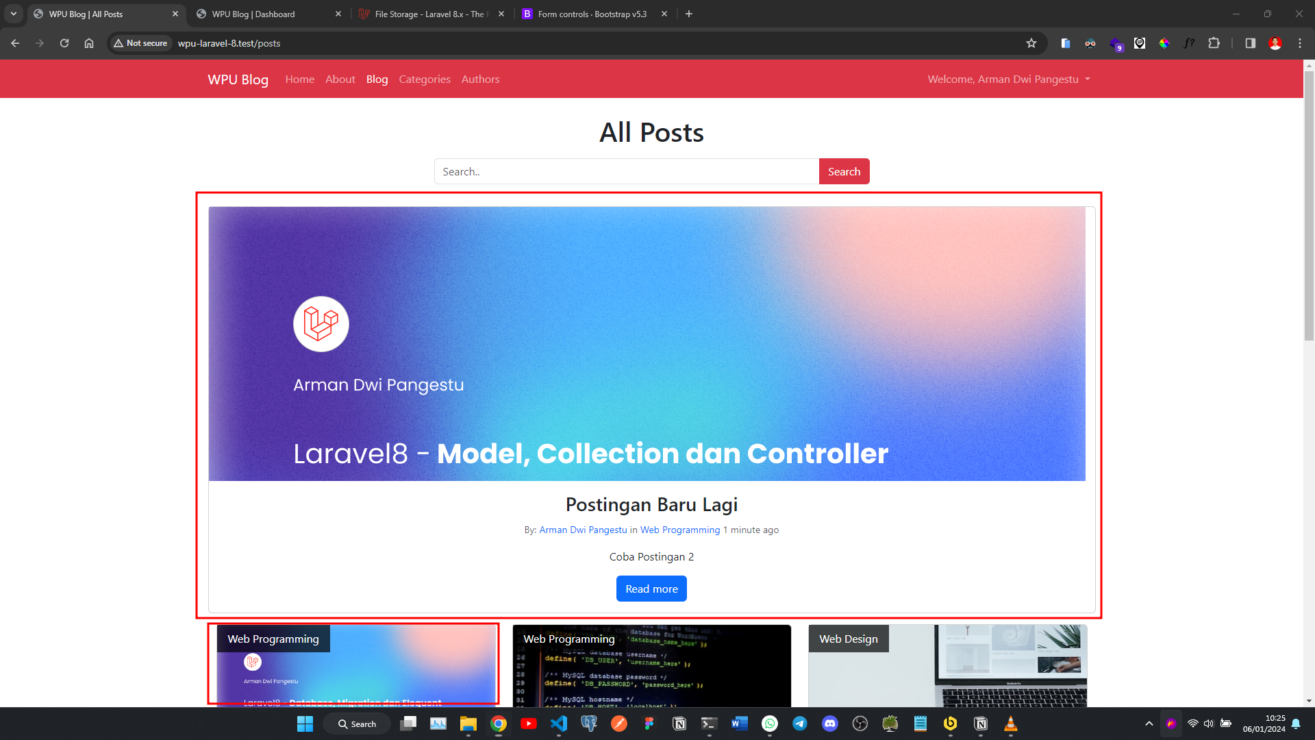Click the Not secure site info chip
The height and width of the screenshot is (740, 1315).
tap(141, 43)
